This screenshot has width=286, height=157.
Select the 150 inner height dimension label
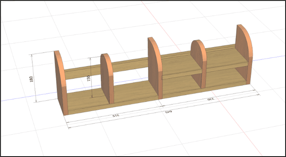[89, 78]
